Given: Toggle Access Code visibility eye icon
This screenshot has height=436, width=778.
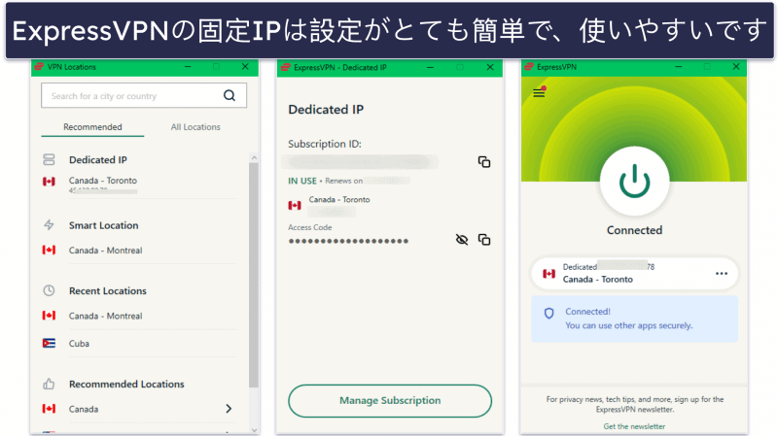Looking at the screenshot, I should point(461,240).
